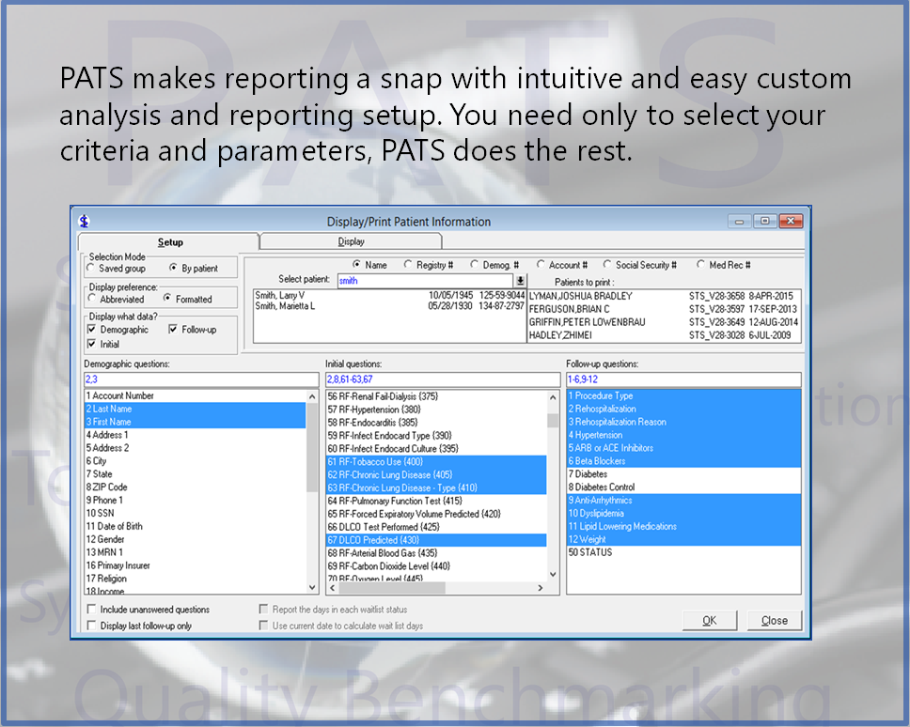Image resolution: width=910 pixels, height=727 pixels.
Task: Search patients by Social Security # option
Action: pos(639,265)
